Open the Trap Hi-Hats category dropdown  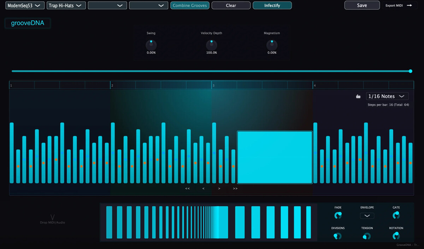click(x=66, y=5)
